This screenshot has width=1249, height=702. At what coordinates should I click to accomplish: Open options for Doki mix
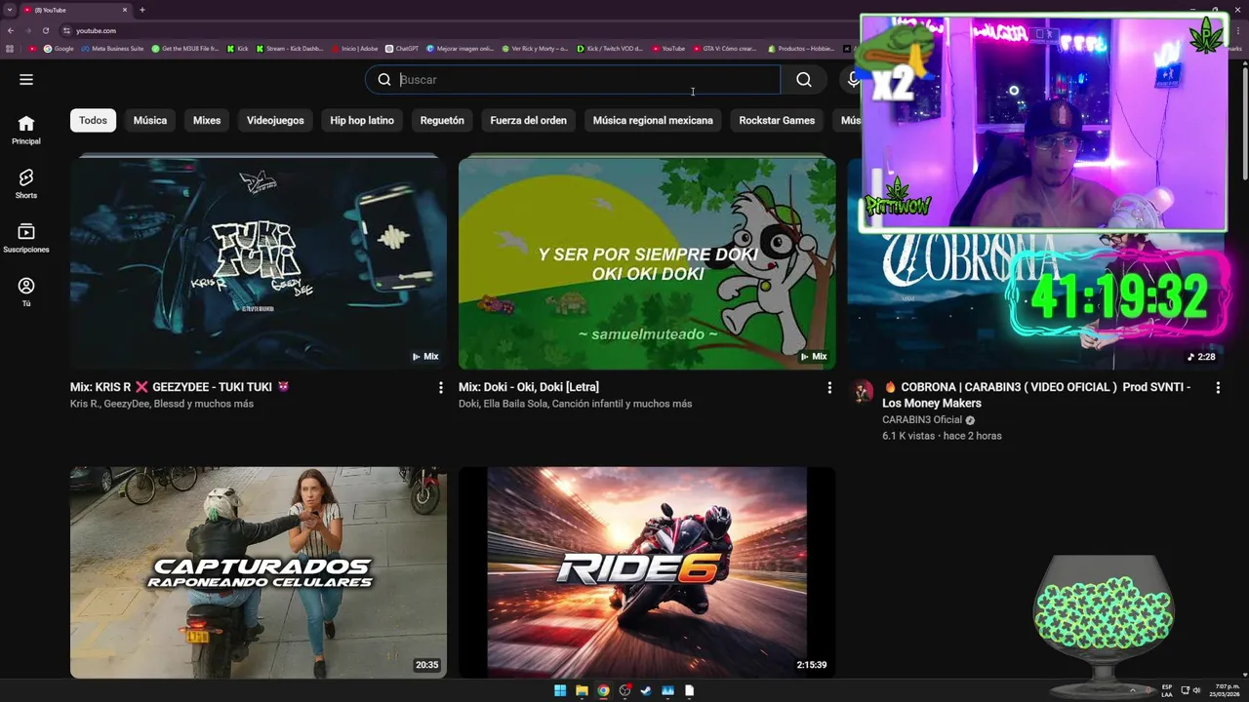coord(829,387)
